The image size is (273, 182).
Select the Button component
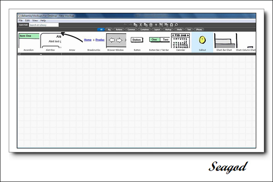click(137, 42)
